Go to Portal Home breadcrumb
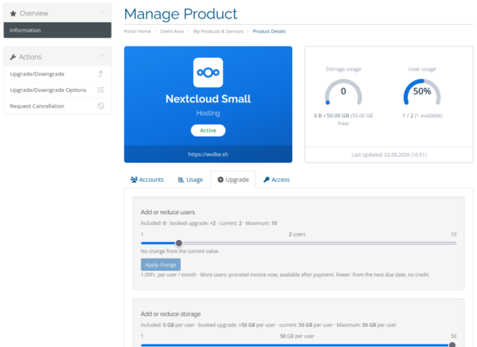Image resolution: width=477 pixels, height=347 pixels. tap(137, 31)
